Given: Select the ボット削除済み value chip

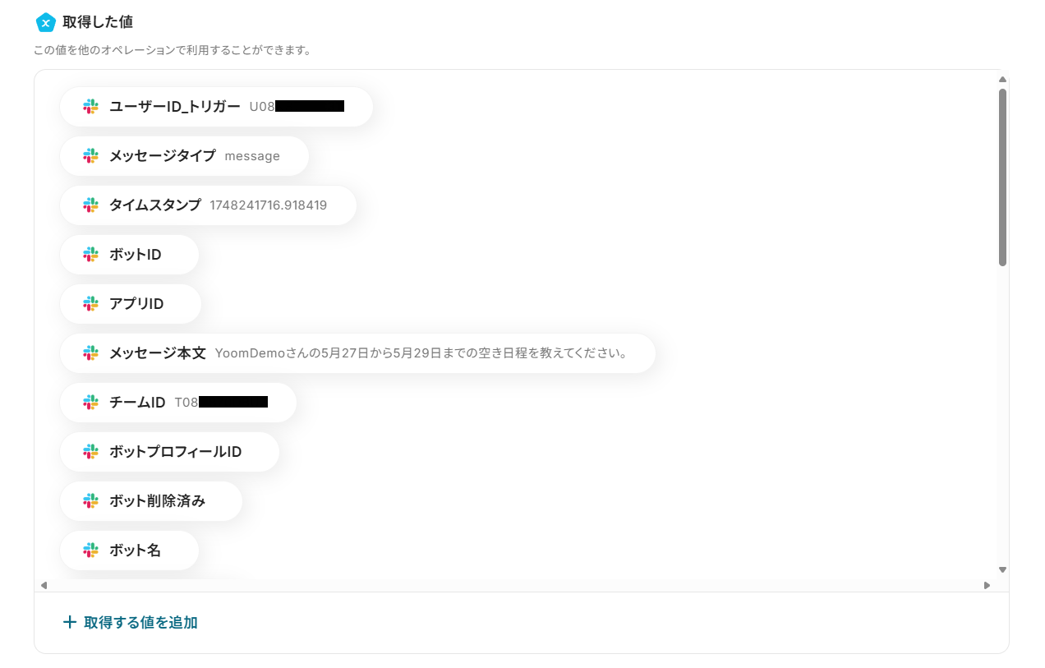Looking at the screenshot, I should pyautogui.click(x=151, y=501).
